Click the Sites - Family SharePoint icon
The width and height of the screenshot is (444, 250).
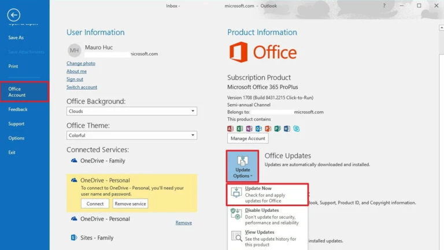click(x=74, y=237)
